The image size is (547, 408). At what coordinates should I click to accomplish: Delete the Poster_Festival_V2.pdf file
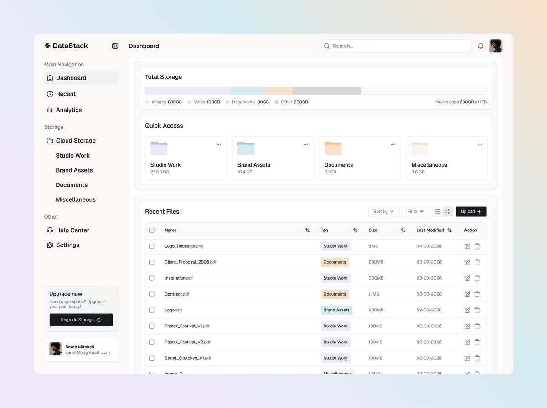(x=477, y=342)
